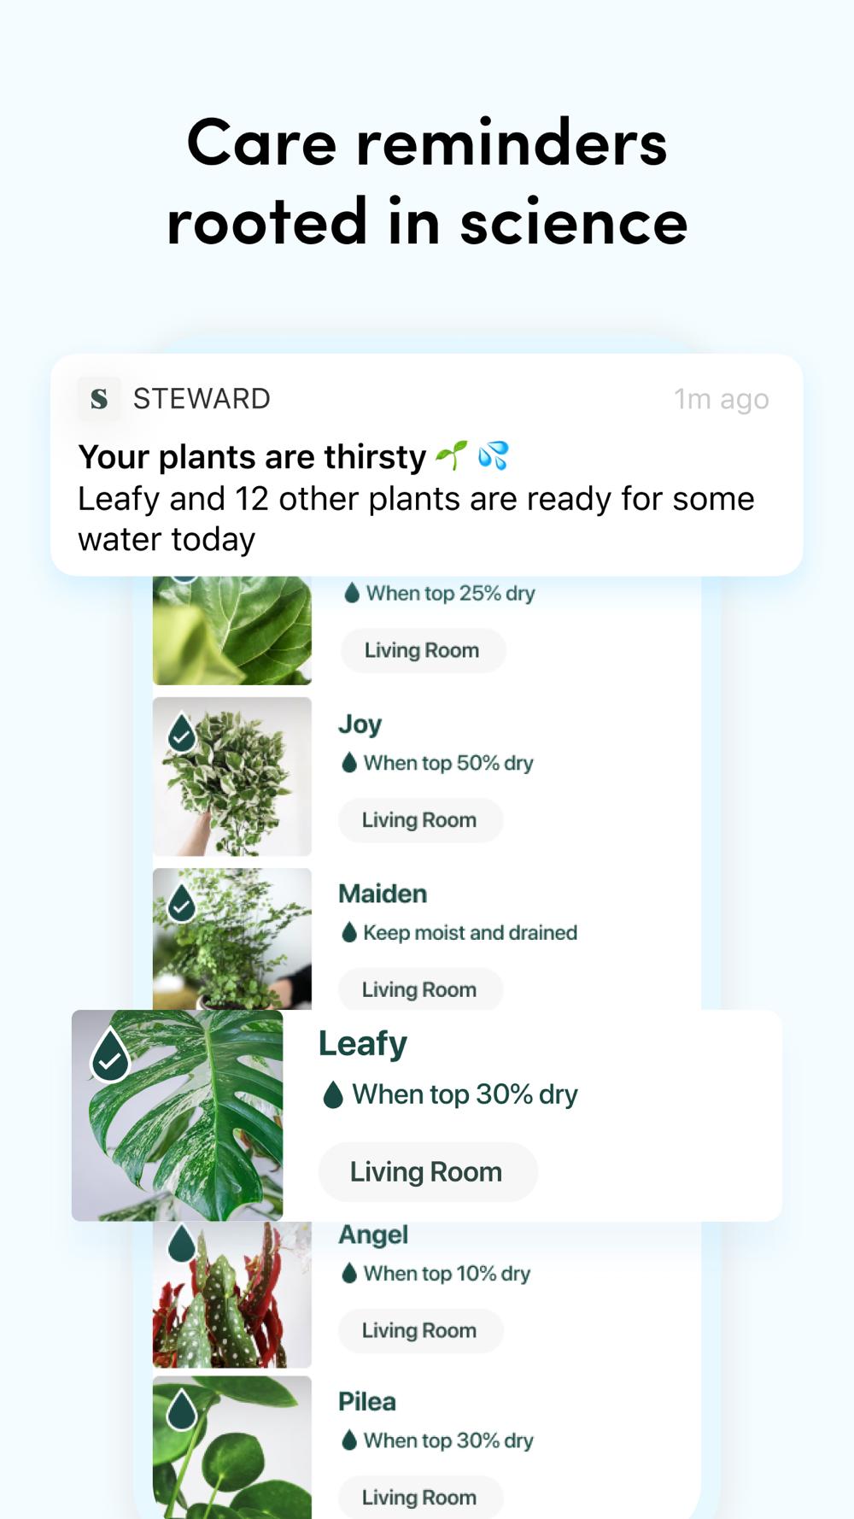854x1519 pixels.
Task: Tap the Living Room tag under Angel
Action: tap(419, 1330)
